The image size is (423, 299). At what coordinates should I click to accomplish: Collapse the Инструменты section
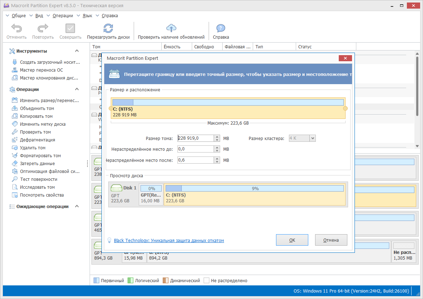[x=77, y=51]
